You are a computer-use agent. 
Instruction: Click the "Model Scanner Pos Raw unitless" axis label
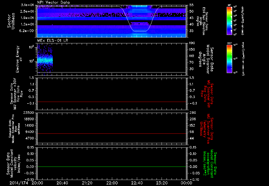[x=15, y=129]
